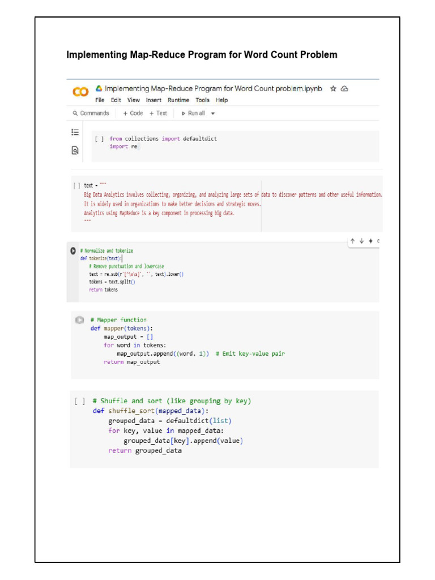The width and height of the screenshot is (435, 580).
Task: Open the table of contents sidebar icon
Action: point(75,132)
